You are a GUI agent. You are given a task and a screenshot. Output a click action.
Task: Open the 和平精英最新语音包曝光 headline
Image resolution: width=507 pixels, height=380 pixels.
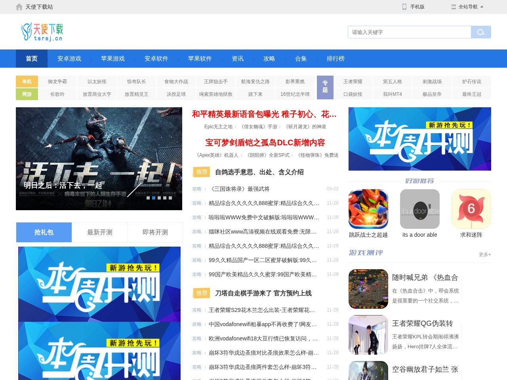click(x=265, y=114)
